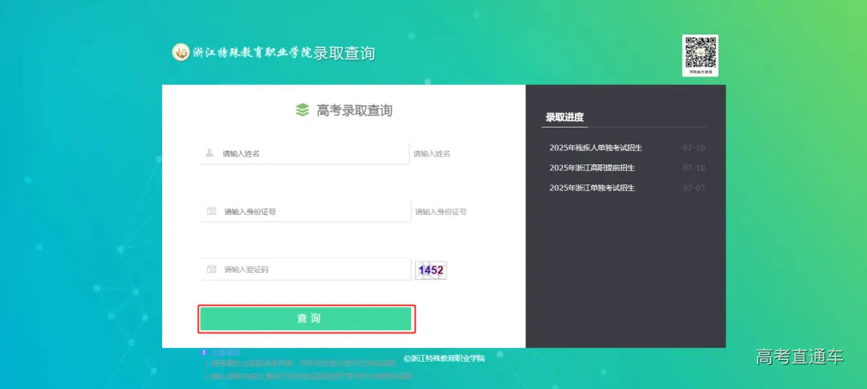867x389 pixels.
Task: Open 2025年浙江单独考试招生 progress entry
Action: tap(592, 188)
